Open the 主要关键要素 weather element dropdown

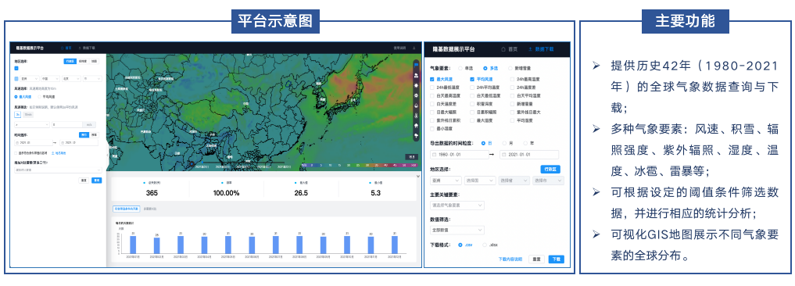pos(457,206)
